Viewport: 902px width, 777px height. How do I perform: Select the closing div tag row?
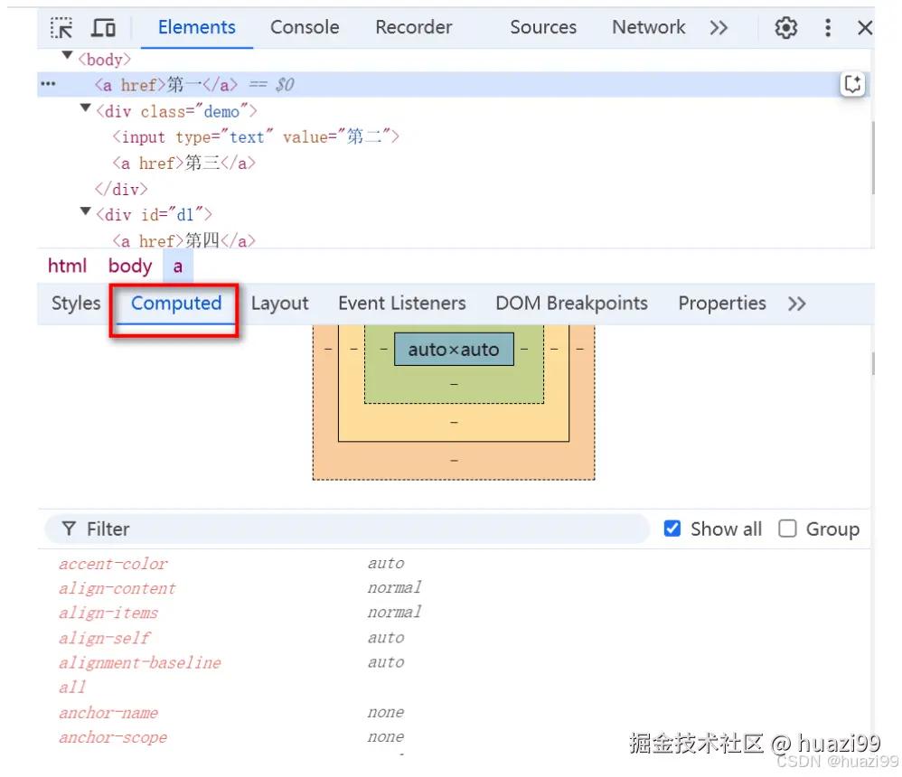pos(121,189)
